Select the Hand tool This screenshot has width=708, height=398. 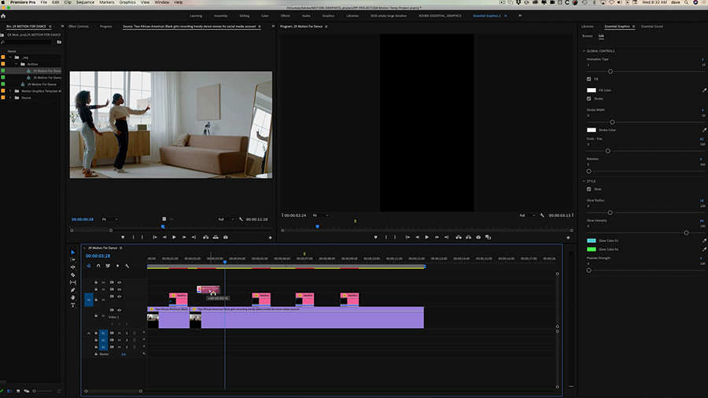(x=72, y=298)
